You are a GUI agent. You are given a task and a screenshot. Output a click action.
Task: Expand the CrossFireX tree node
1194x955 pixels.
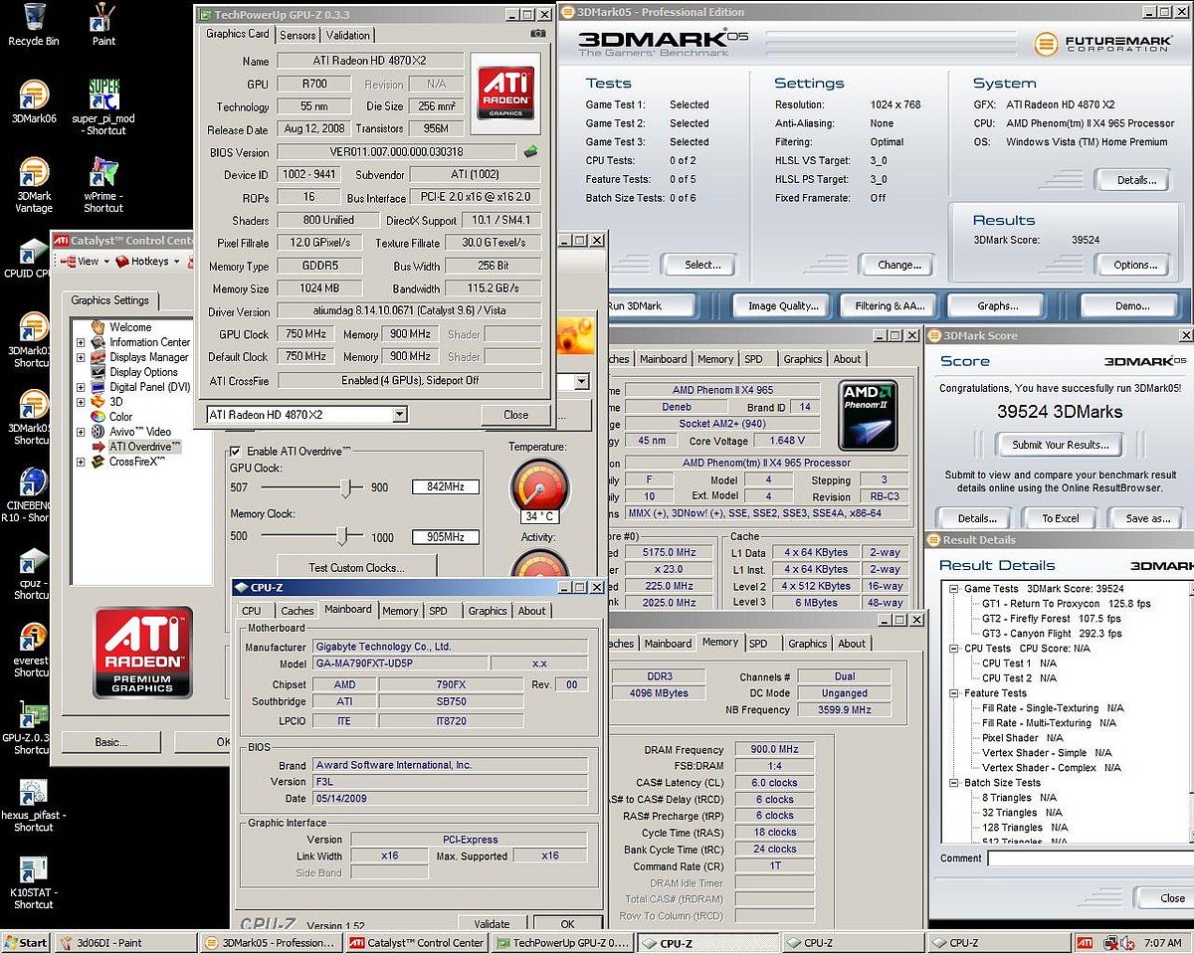81,462
